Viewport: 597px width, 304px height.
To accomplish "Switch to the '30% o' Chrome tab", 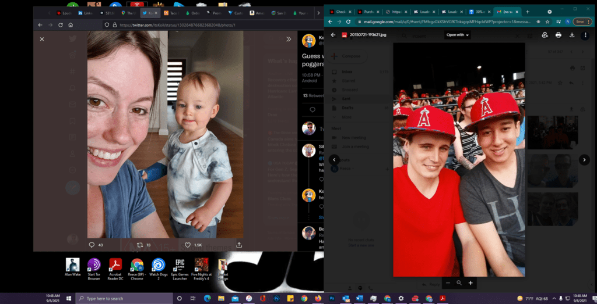I will click(x=479, y=12).
